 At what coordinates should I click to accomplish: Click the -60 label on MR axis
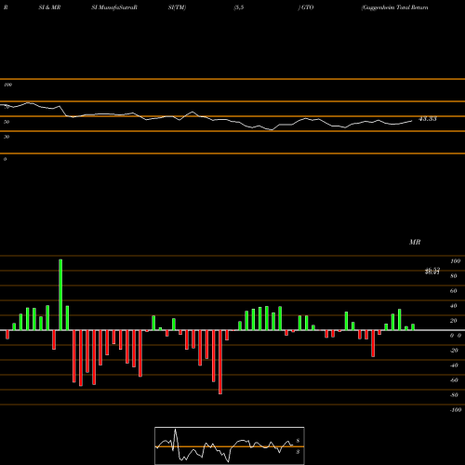[454, 380]
